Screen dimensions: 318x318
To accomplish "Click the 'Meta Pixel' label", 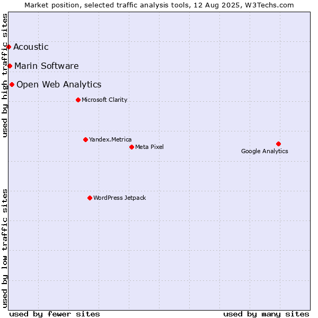I will [x=149, y=147].
